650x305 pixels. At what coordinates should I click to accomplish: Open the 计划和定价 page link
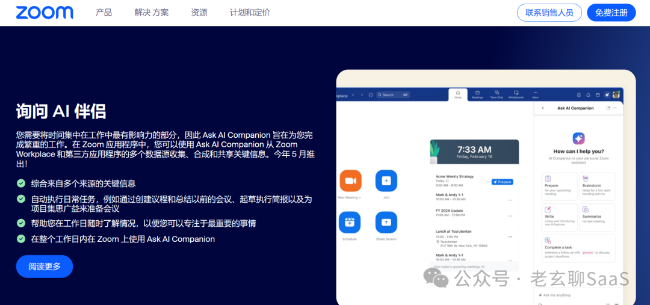point(250,13)
